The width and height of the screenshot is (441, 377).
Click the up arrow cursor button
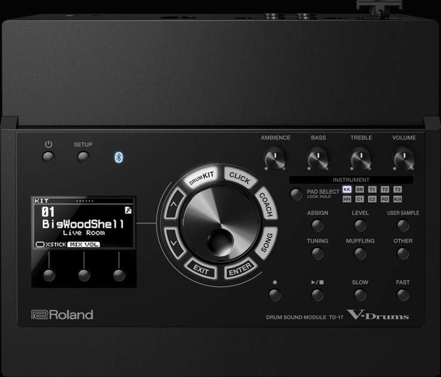pyautogui.click(x=174, y=204)
